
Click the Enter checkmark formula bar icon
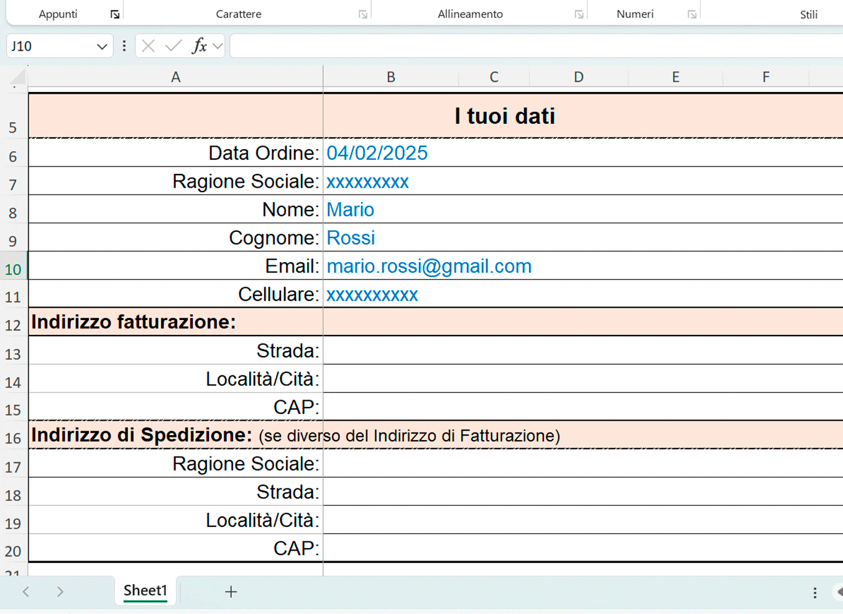coord(173,45)
